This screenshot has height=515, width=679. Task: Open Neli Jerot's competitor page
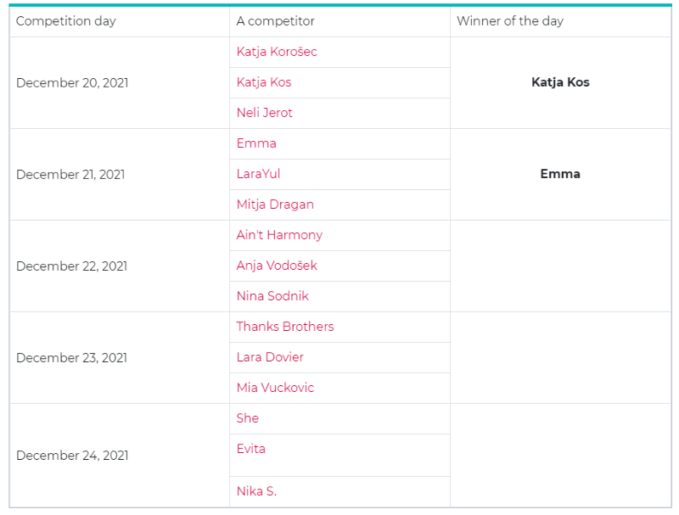[265, 113]
